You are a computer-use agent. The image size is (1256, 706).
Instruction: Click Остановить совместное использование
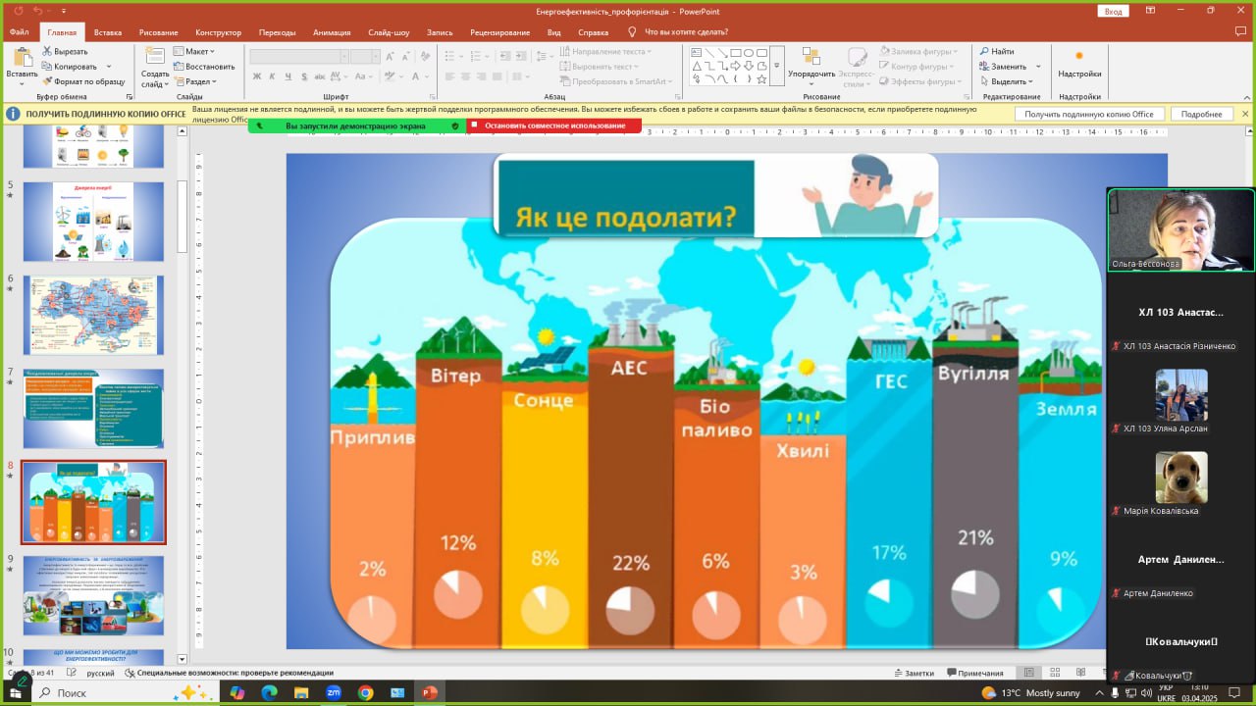click(554, 126)
